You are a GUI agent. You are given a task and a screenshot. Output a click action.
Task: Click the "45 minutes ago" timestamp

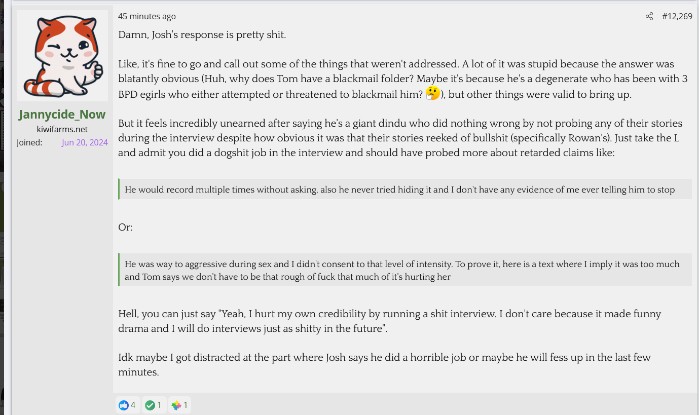(147, 16)
